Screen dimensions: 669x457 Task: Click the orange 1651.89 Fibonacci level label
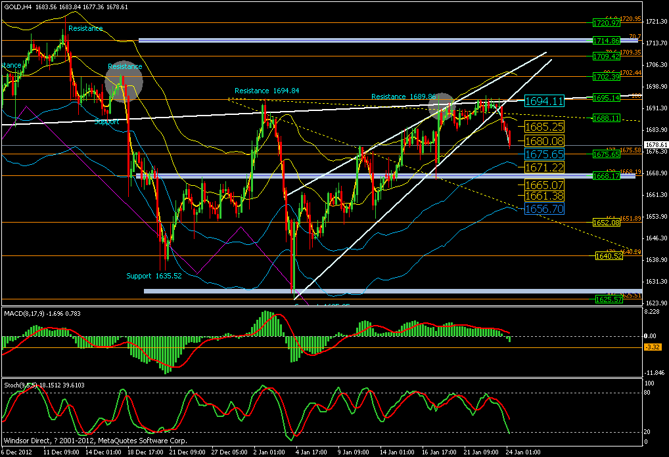[x=630, y=218]
